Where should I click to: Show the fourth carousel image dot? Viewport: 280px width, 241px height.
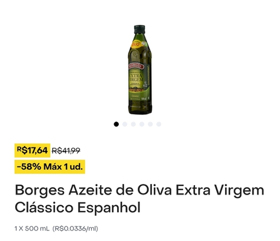[x=142, y=124]
